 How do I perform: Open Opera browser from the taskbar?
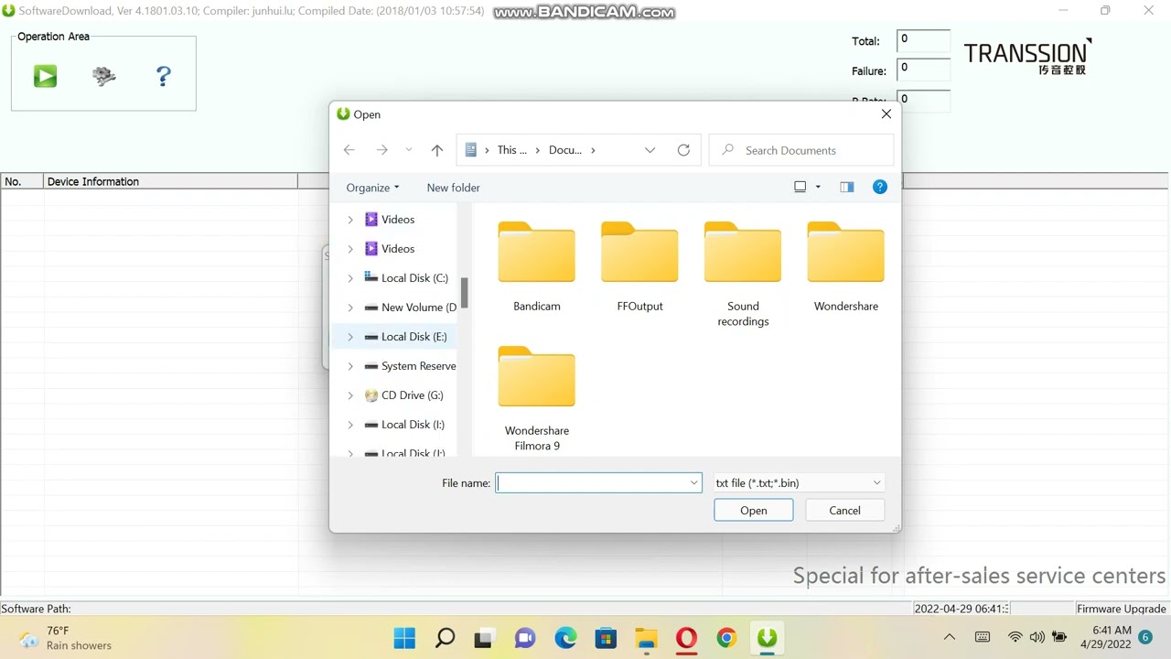(x=687, y=638)
